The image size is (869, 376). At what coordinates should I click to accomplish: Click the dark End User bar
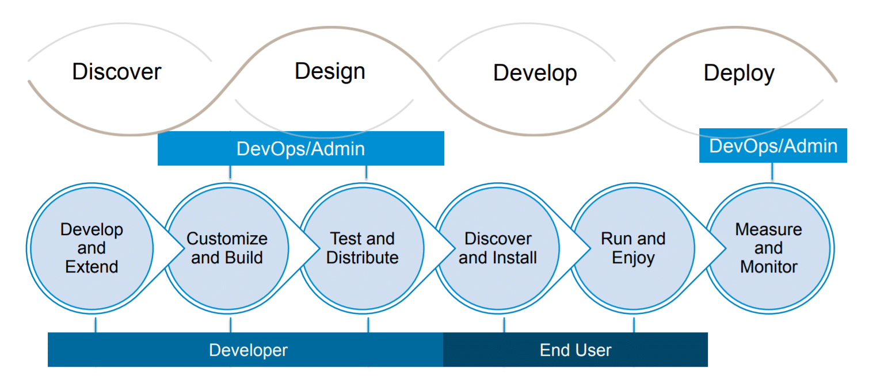pos(575,350)
